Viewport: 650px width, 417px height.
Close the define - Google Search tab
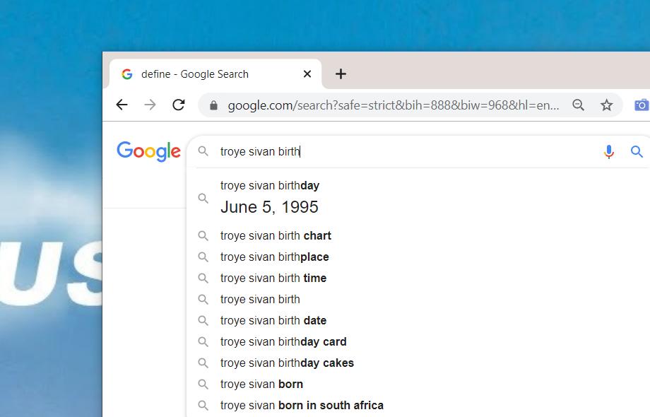pos(307,74)
